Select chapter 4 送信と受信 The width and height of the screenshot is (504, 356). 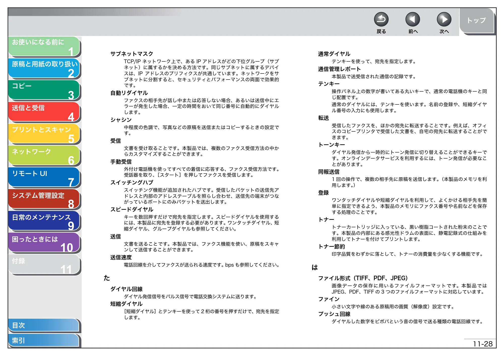tap(44, 112)
